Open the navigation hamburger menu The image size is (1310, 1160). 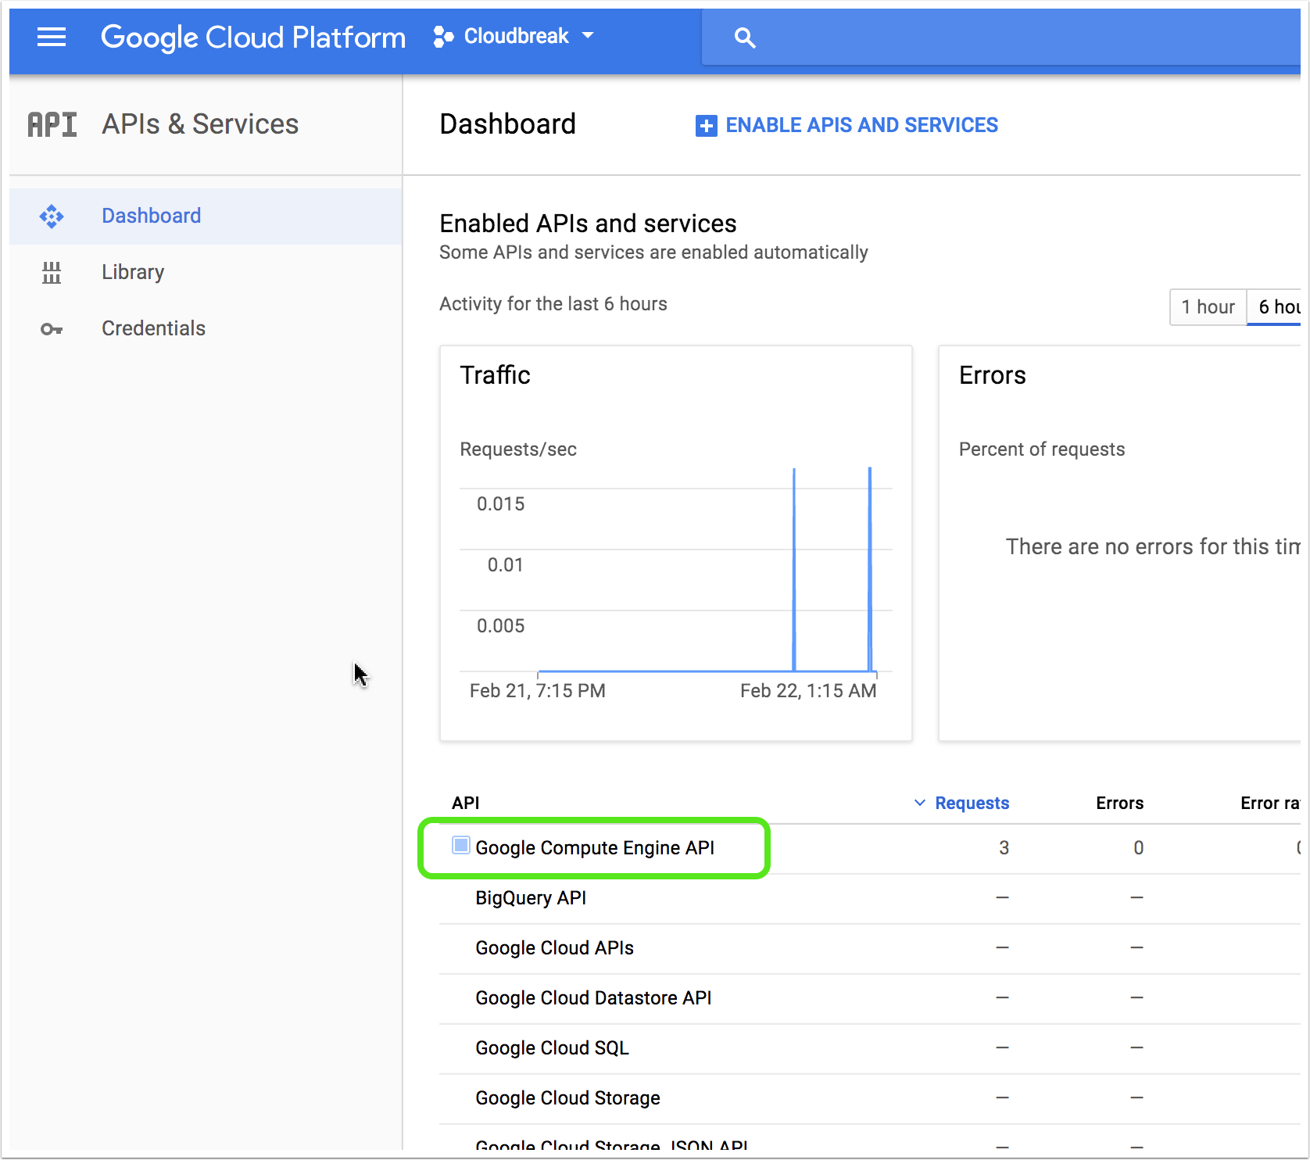point(52,37)
